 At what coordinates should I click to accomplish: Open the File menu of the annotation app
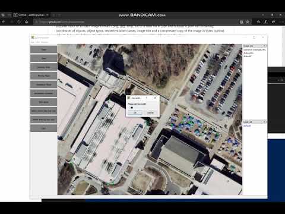[x=32, y=42]
